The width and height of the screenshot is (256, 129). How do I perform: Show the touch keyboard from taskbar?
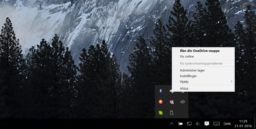217,124
